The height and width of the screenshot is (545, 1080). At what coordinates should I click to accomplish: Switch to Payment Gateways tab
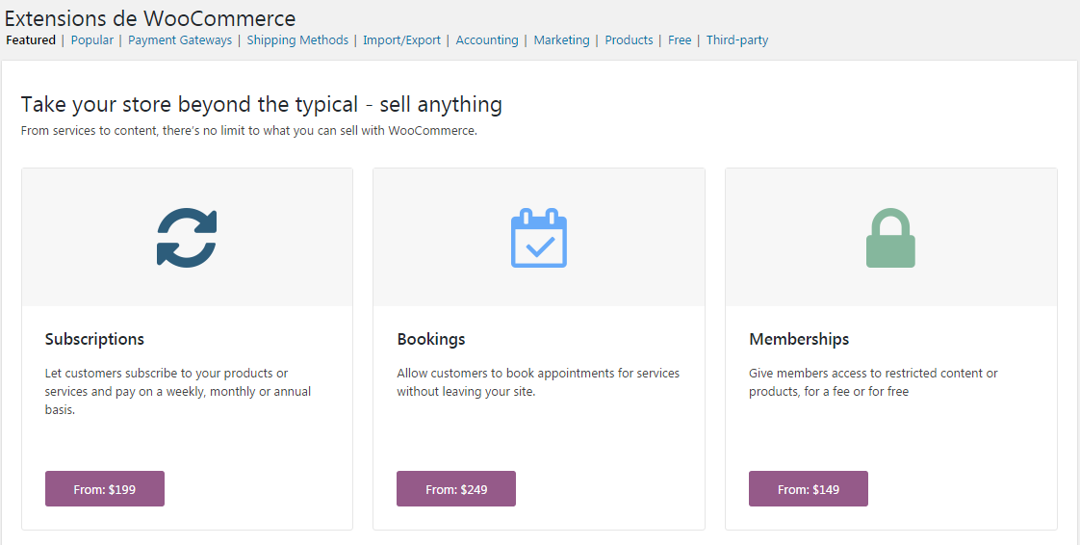[180, 40]
